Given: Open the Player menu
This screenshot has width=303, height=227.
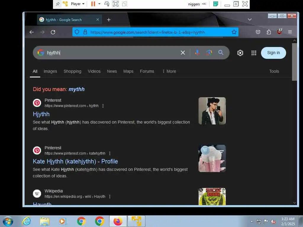Looking at the screenshot, I should [x=78, y=4].
